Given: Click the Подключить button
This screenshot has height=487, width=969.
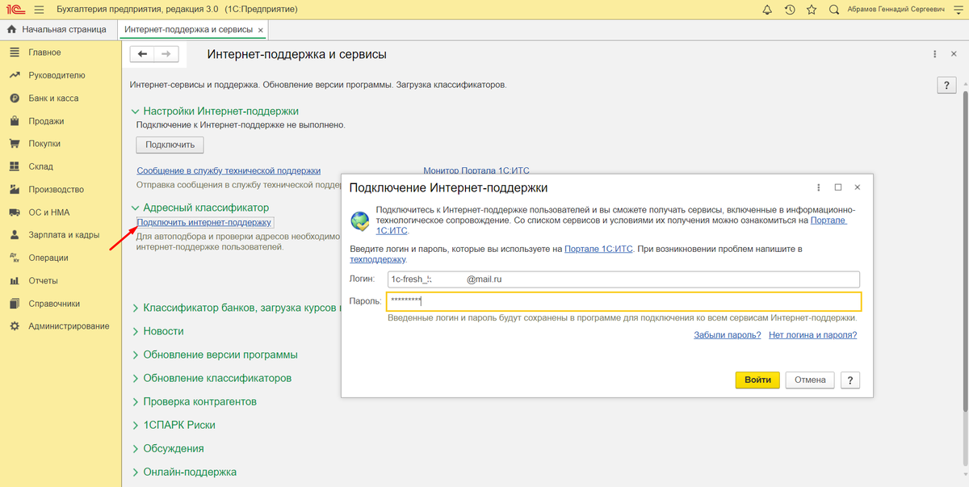Looking at the screenshot, I should pyautogui.click(x=170, y=145).
